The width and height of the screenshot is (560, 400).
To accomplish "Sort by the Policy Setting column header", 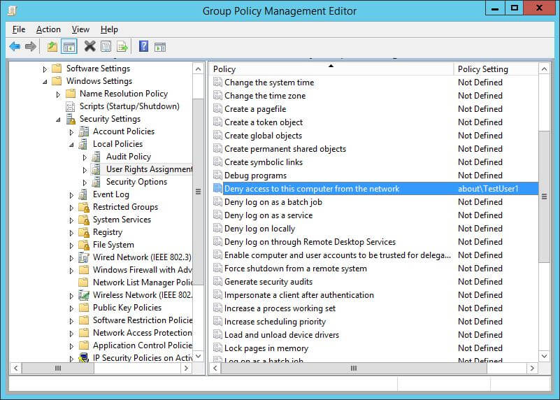I will coord(496,69).
